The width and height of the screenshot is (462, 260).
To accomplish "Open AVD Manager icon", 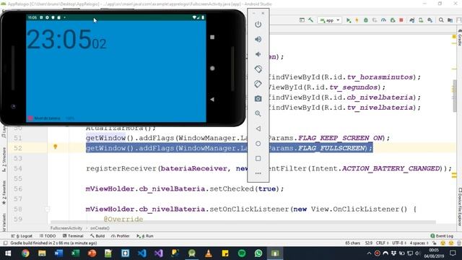I will pyautogui.click(x=421, y=20).
